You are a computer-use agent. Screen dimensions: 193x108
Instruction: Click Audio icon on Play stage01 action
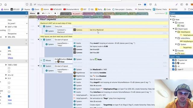click(x=74, y=82)
